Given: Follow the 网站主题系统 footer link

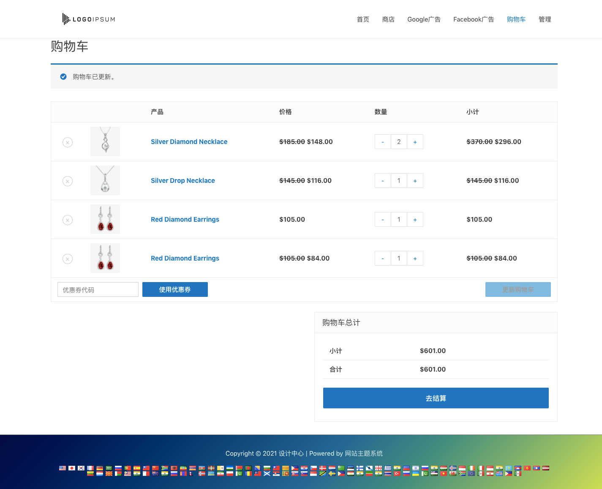Looking at the screenshot, I should 364,453.
